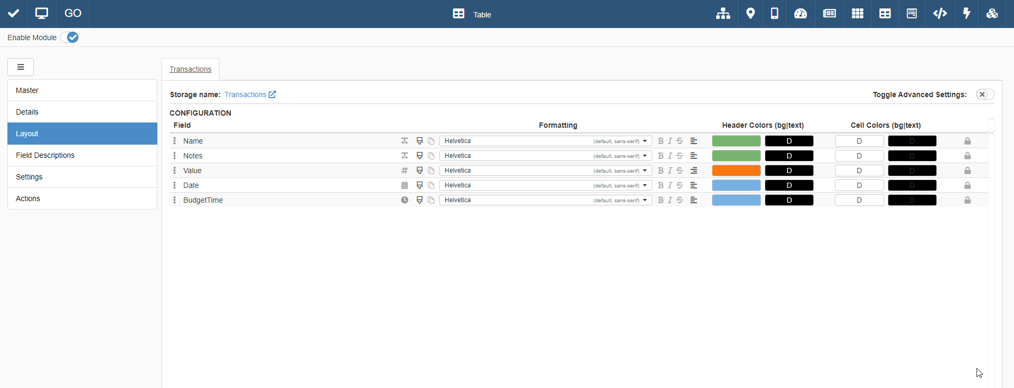Open the map pin location module
The image size is (1014, 388).
pyautogui.click(x=750, y=14)
